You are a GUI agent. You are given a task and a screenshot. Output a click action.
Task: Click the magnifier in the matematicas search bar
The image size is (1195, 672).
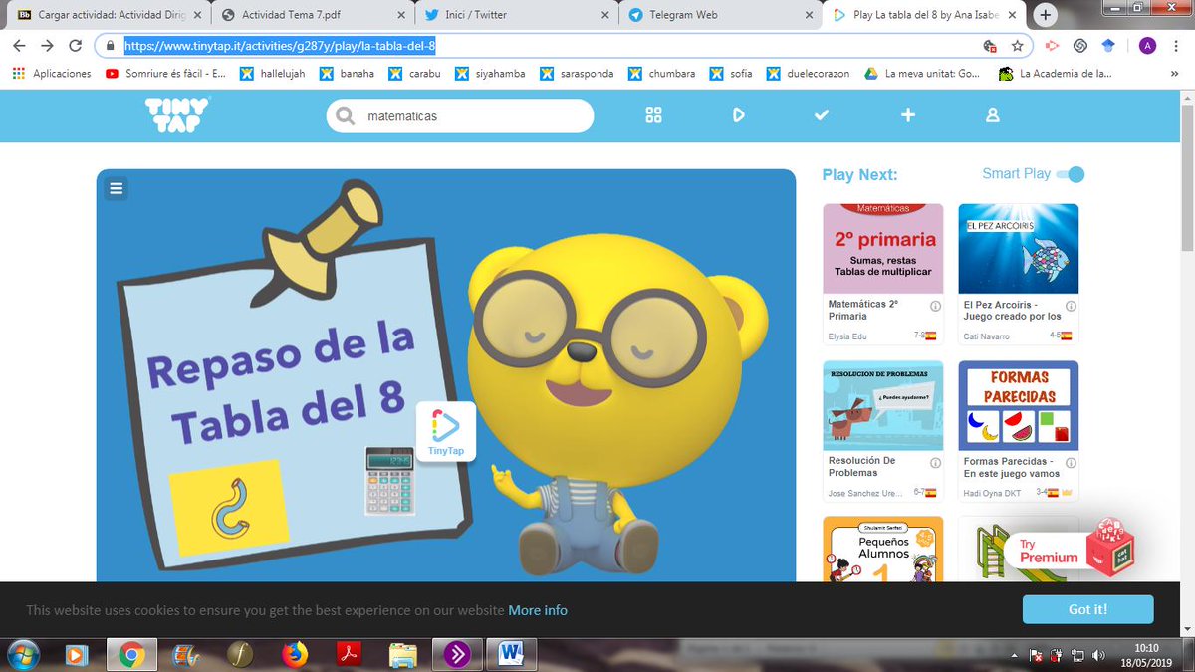click(x=344, y=115)
